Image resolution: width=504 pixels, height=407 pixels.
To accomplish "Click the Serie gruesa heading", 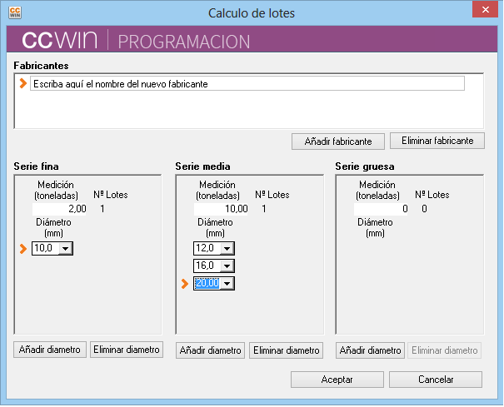I will pyautogui.click(x=365, y=166).
